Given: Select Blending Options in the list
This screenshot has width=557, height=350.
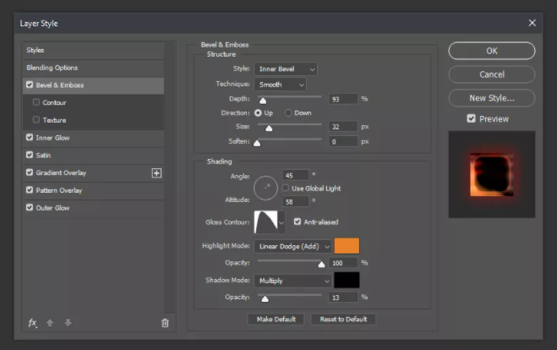Looking at the screenshot, I should coord(93,68).
